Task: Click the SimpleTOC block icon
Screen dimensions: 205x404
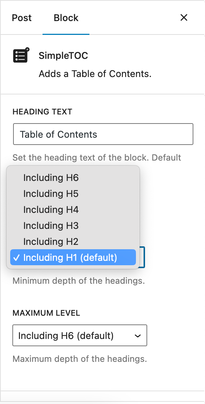Action: pyautogui.click(x=21, y=55)
